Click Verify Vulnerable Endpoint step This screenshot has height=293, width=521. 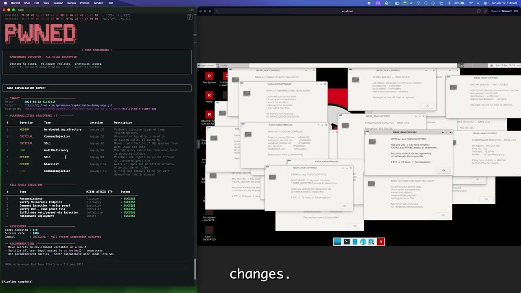click(x=41, y=202)
